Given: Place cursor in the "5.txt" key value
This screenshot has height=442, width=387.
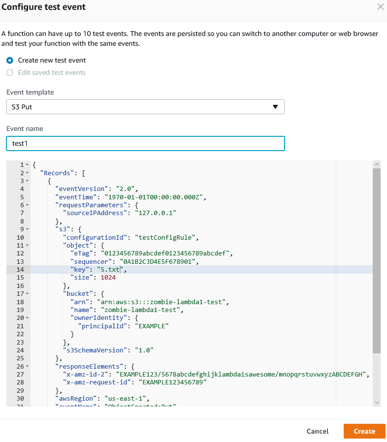Looking at the screenshot, I should tap(112, 269).
